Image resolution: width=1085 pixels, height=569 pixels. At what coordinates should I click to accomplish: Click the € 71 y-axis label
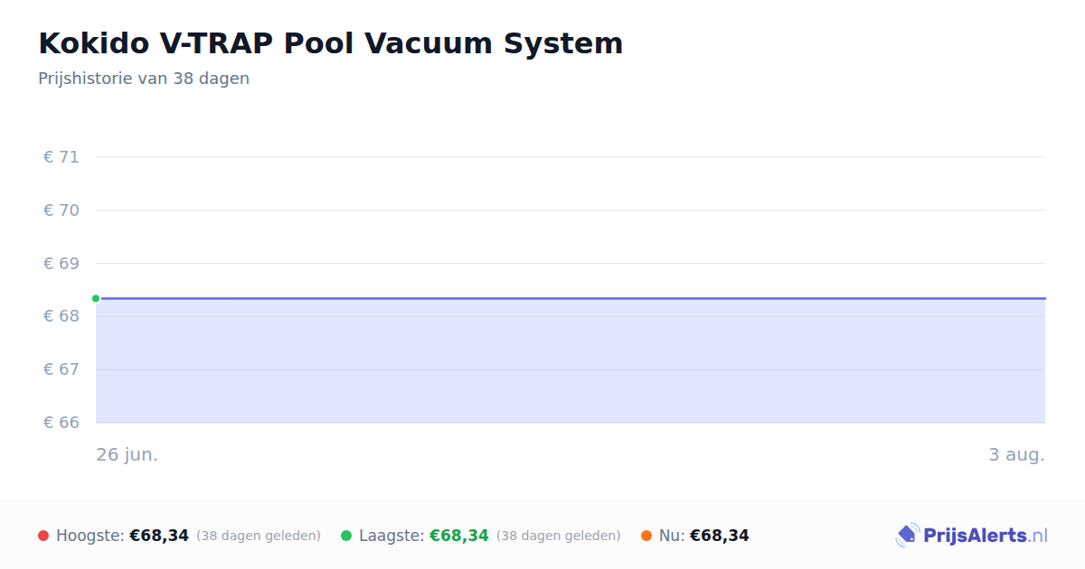(x=61, y=157)
